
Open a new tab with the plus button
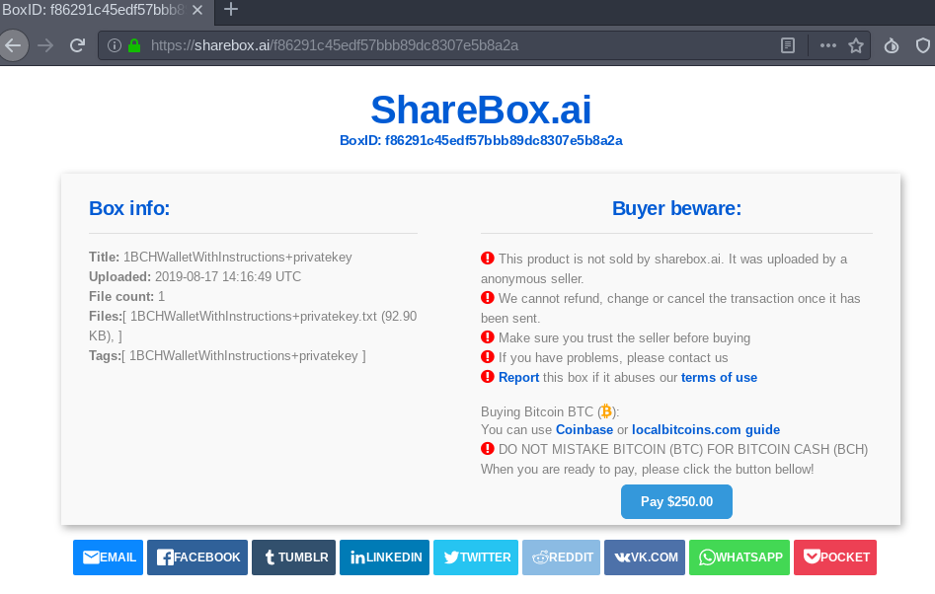click(x=231, y=10)
